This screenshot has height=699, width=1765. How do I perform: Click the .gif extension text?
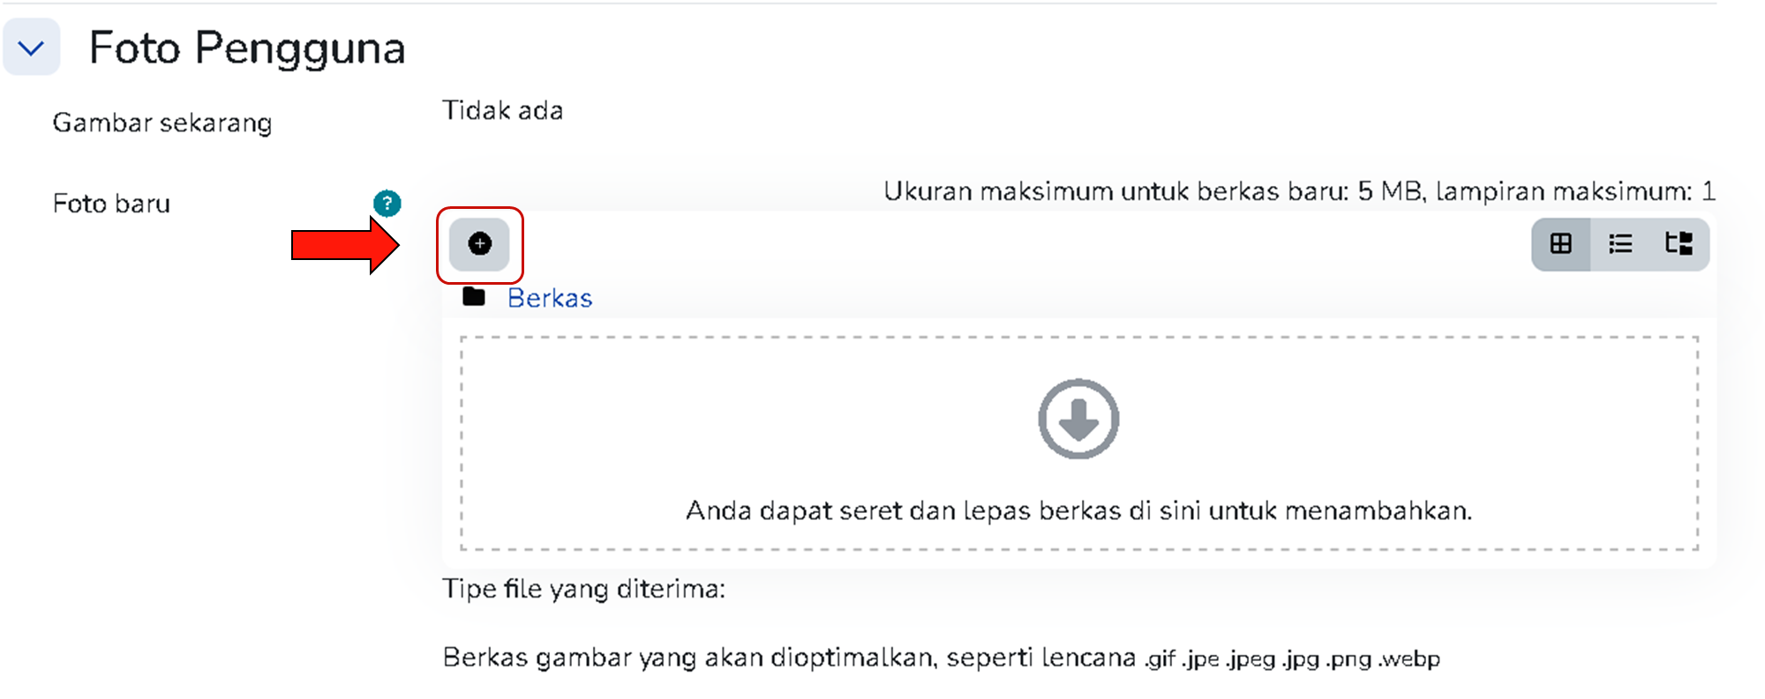1160,658
